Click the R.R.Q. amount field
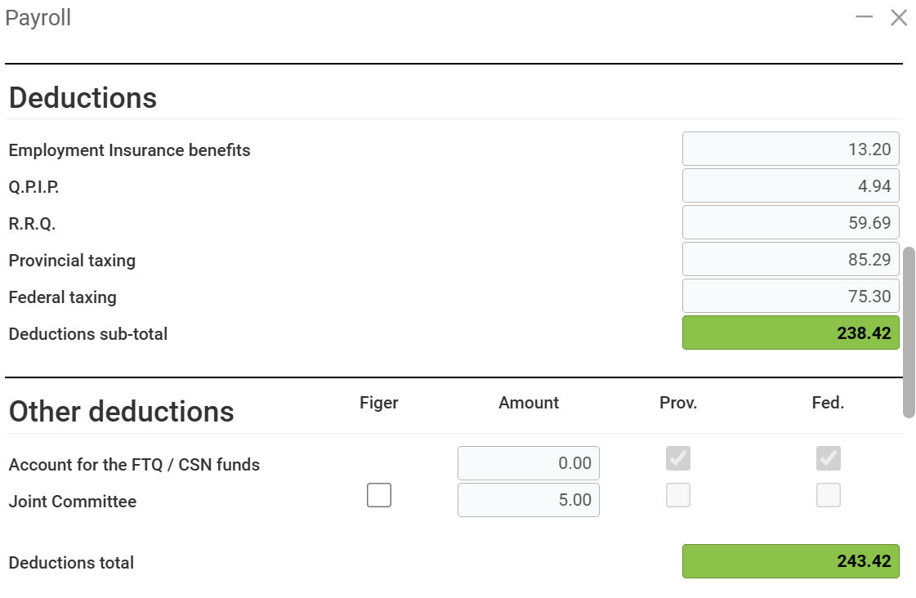Screen dimensions: 916x598 pyautogui.click(x=790, y=223)
